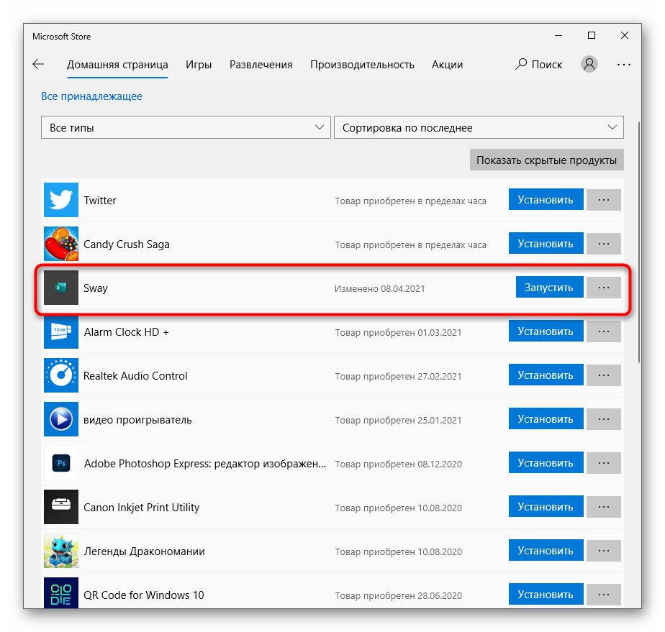
Task: Install Candy Crush Saga
Action: point(546,244)
